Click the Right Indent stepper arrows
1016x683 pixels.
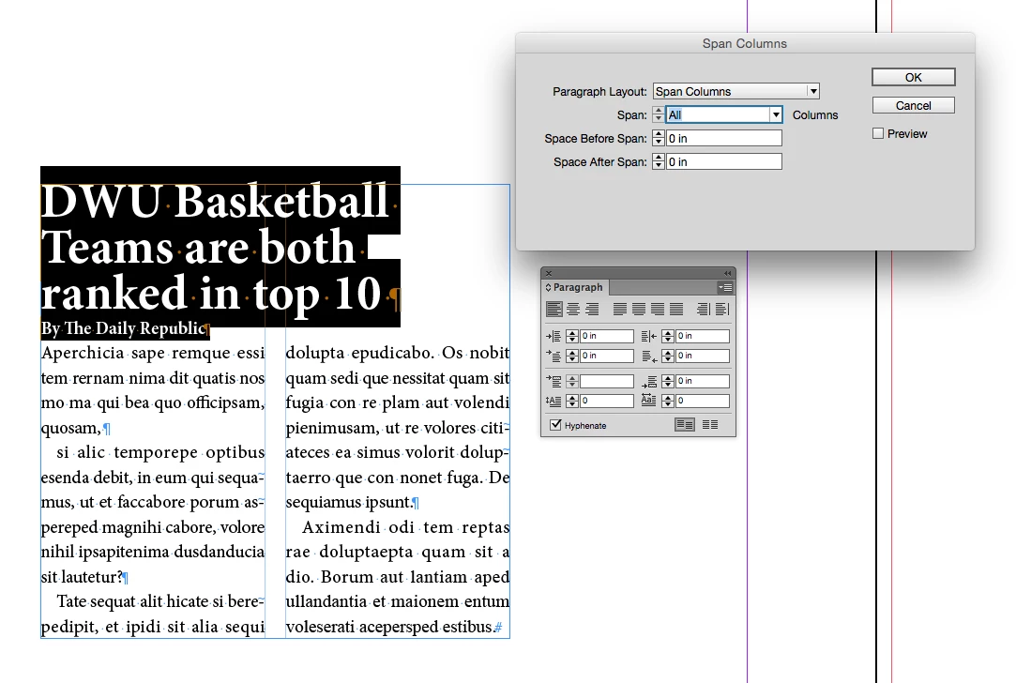[668, 336]
